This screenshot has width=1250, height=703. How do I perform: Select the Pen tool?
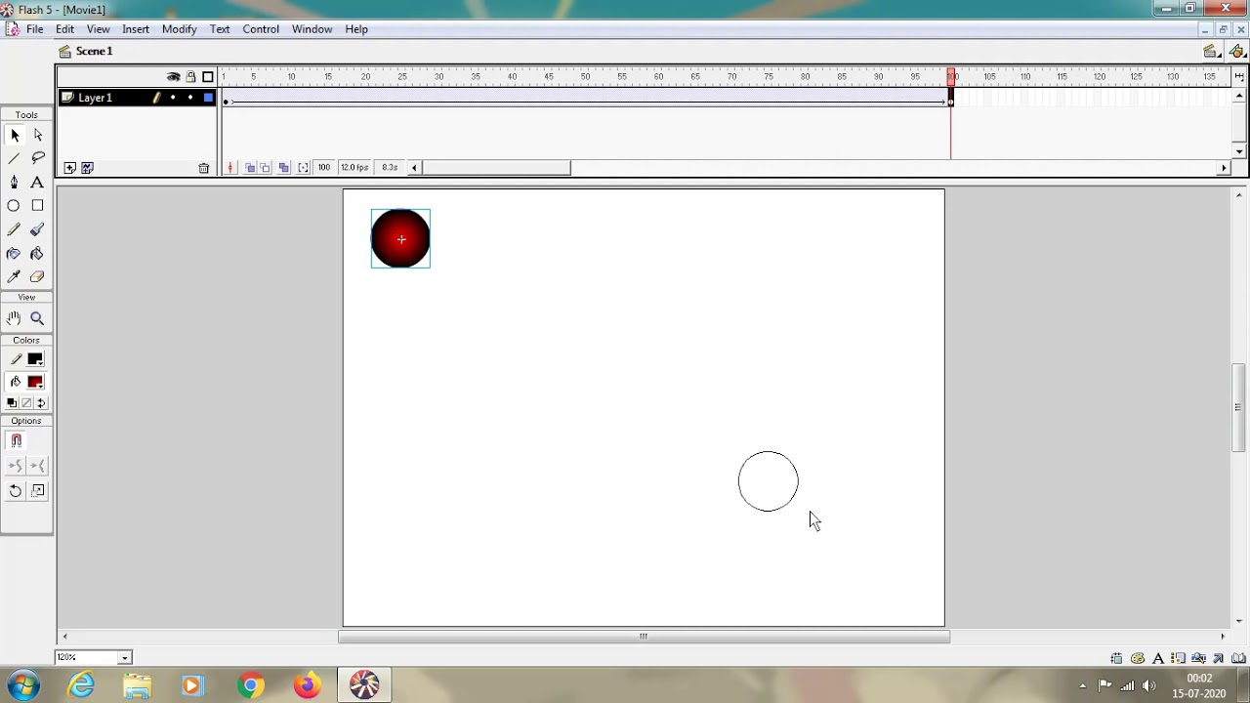click(x=15, y=183)
